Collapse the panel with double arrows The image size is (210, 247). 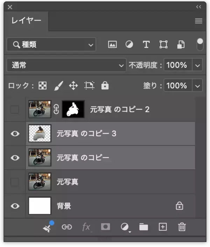click(198, 7)
